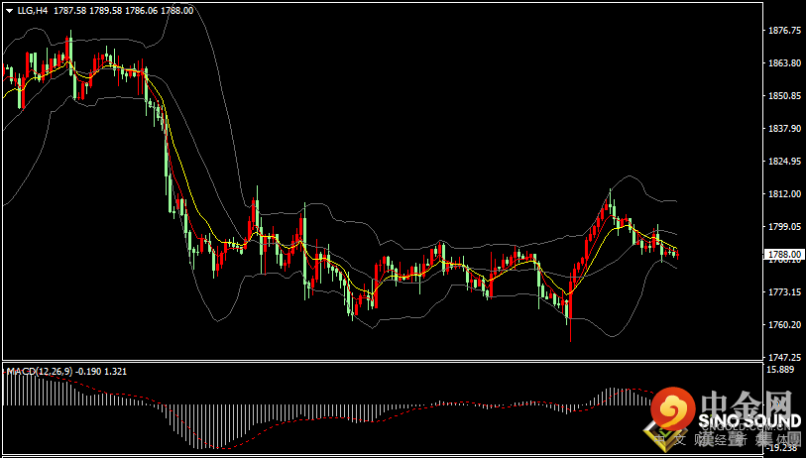This screenshot has width=806, height=458.
Task: Click the deepest MACD histogram bars
Action: [204, 425]
